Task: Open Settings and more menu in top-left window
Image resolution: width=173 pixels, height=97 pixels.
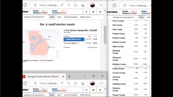Action: pyautogui.click(x=101, y=5)
